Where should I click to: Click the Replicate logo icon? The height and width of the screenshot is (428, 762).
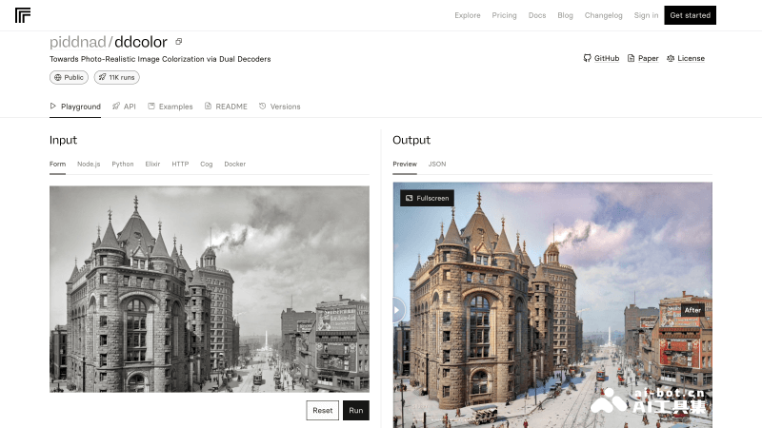tap(23, 15)
